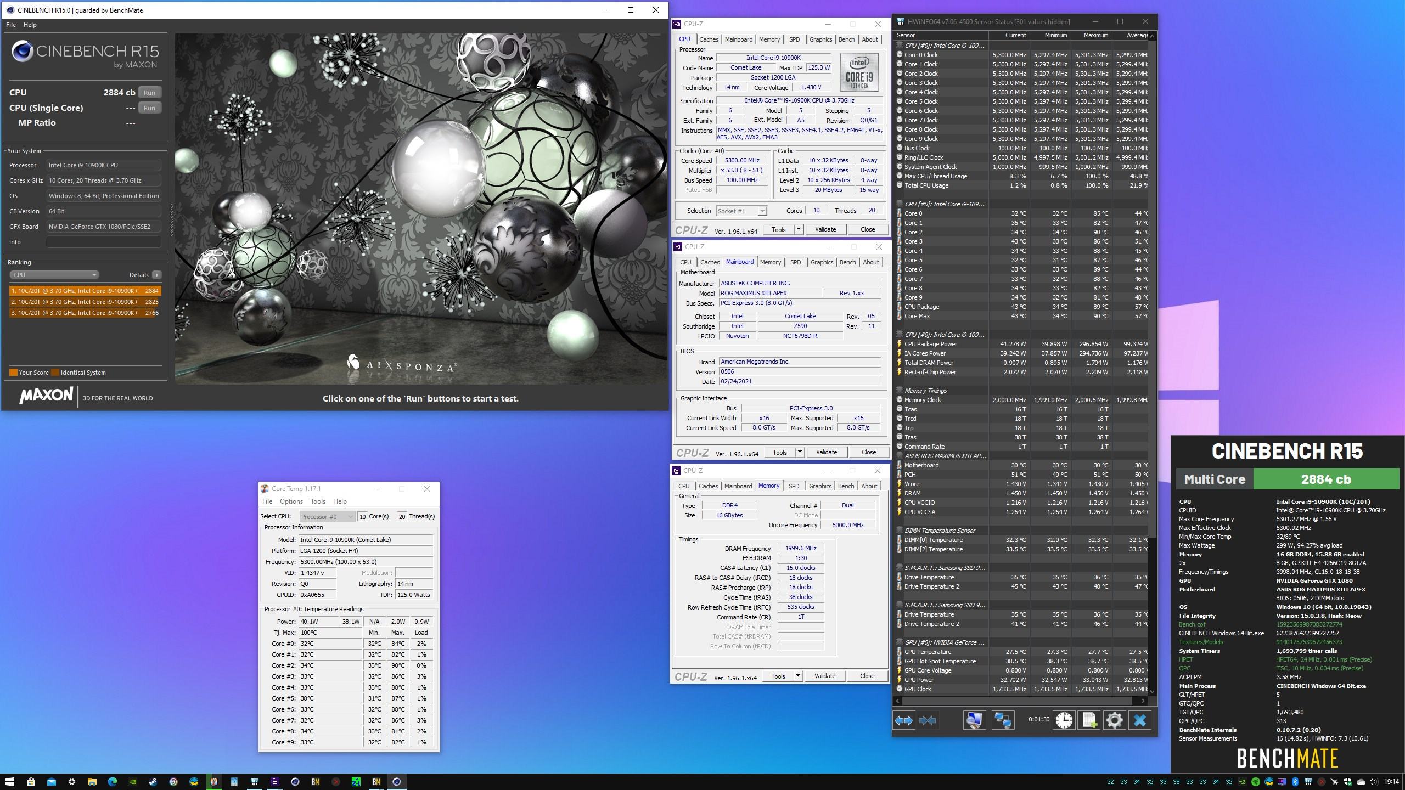Click the OneDrive cloud icon in system tray
The image size is (1405, 790).
tap(1361, 782)
